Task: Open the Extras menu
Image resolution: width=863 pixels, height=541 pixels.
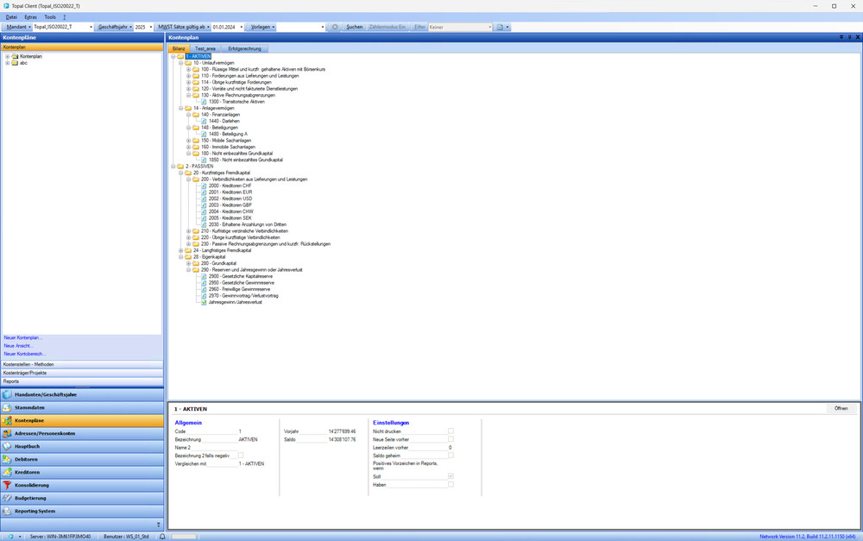Action: (x=31, y=16)
